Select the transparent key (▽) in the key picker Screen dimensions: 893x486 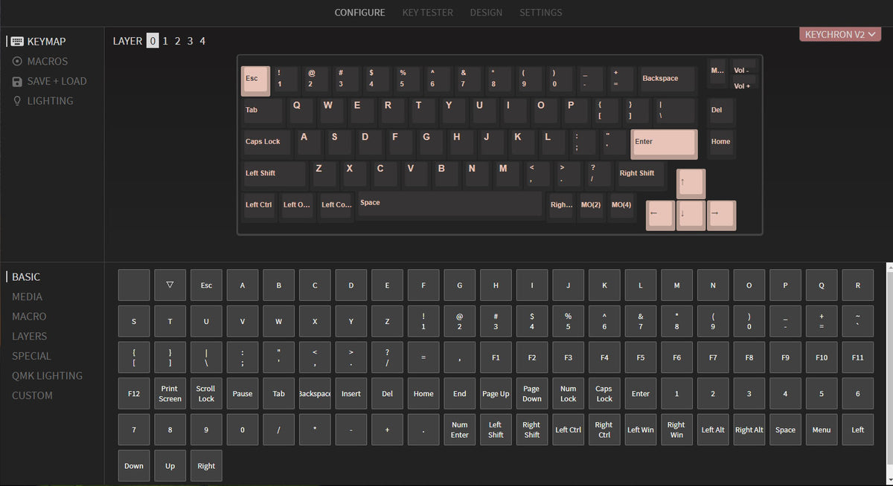pos(170,285)
